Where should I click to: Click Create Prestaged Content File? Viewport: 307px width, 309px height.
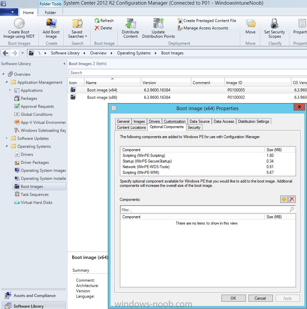click(207, 21)
